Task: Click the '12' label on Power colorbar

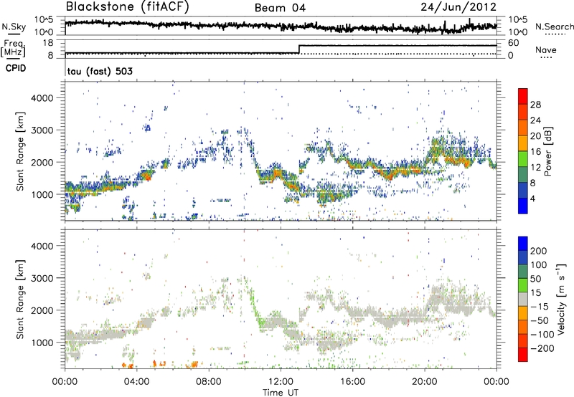Action: pos(535,168)
